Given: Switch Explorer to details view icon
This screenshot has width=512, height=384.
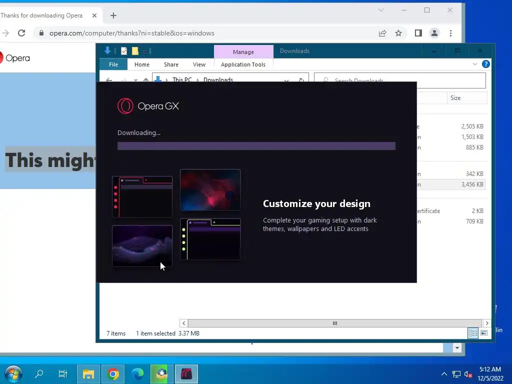Looking at the screenshot, I should [473, 333].
